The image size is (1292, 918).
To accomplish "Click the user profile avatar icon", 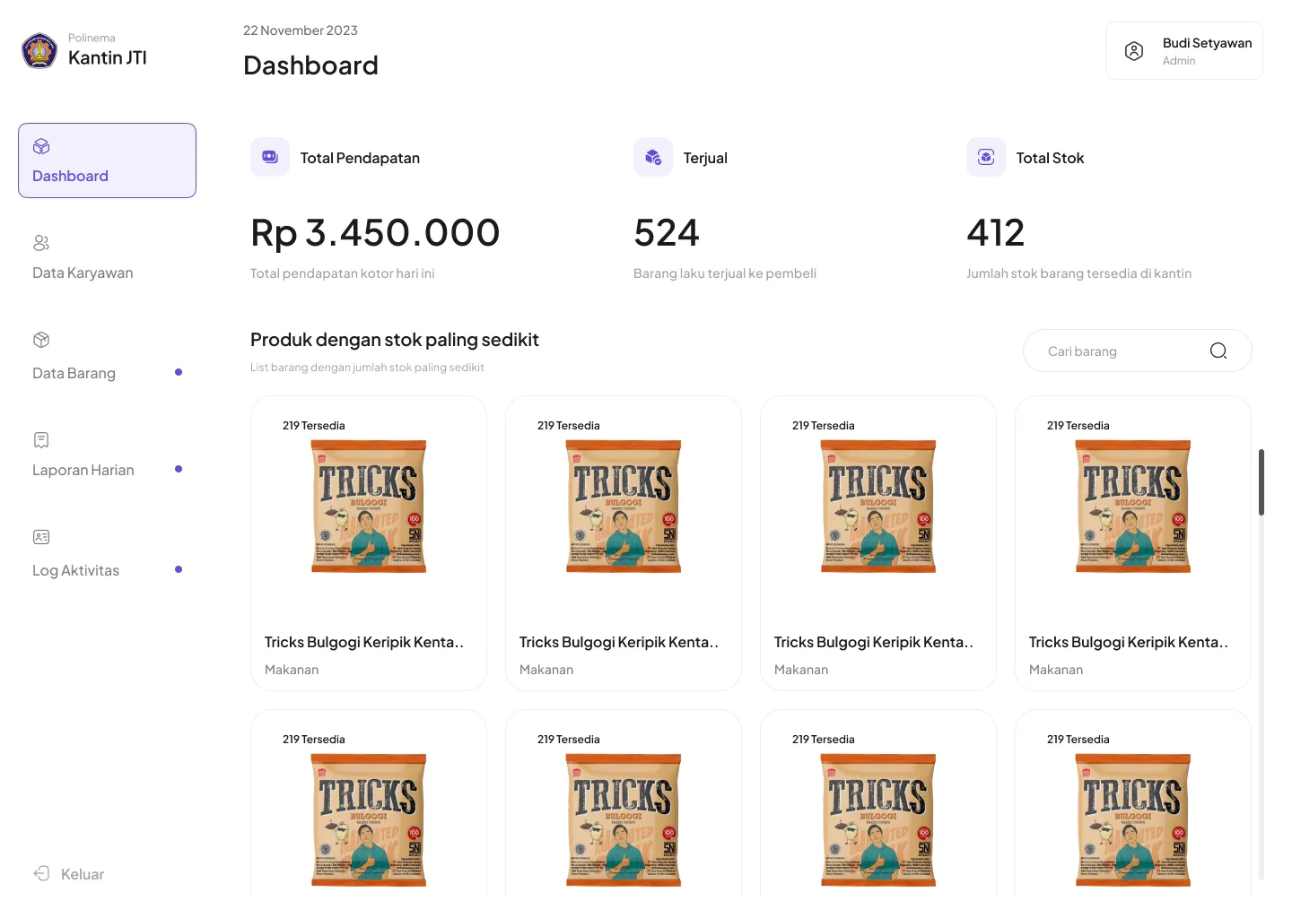I will (x=1134, y=51).
